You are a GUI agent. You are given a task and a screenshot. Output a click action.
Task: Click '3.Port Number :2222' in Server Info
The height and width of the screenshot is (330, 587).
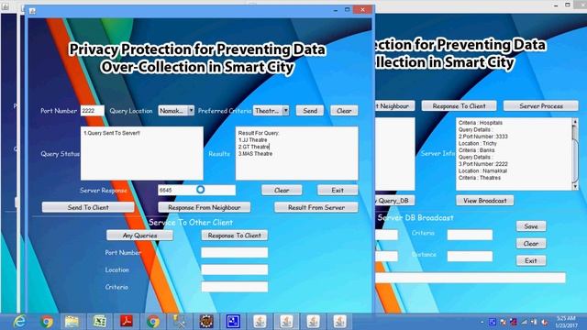[483, 164]
